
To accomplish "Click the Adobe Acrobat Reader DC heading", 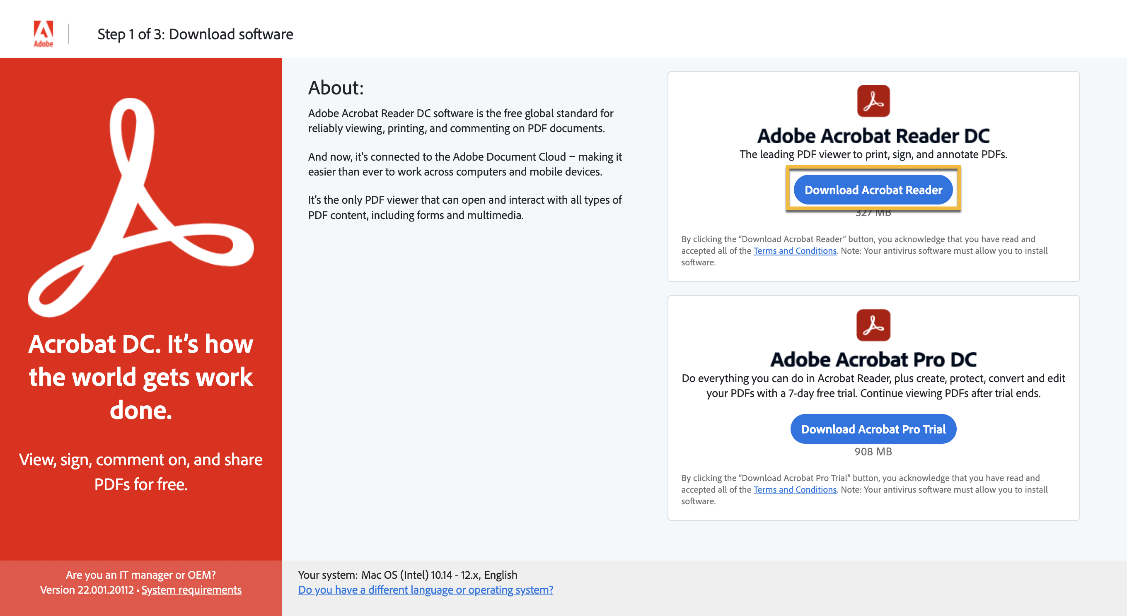I will 873,136.
